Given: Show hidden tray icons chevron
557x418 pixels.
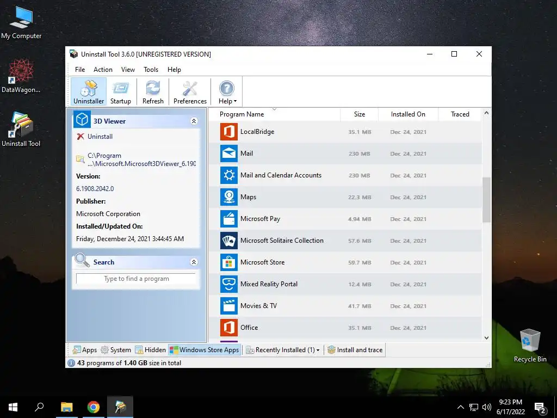Looking at the screenshot, I should 460,407.
